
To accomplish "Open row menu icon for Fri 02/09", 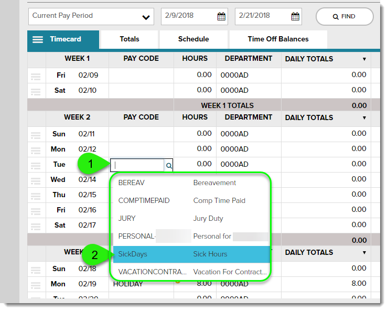I will pos(36,77).
